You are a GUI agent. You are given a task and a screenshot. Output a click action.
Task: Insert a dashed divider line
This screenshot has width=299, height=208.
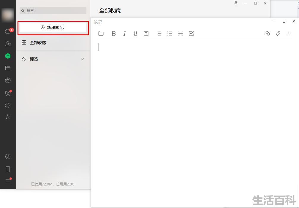pyautogui.click(x=181, y=34)
